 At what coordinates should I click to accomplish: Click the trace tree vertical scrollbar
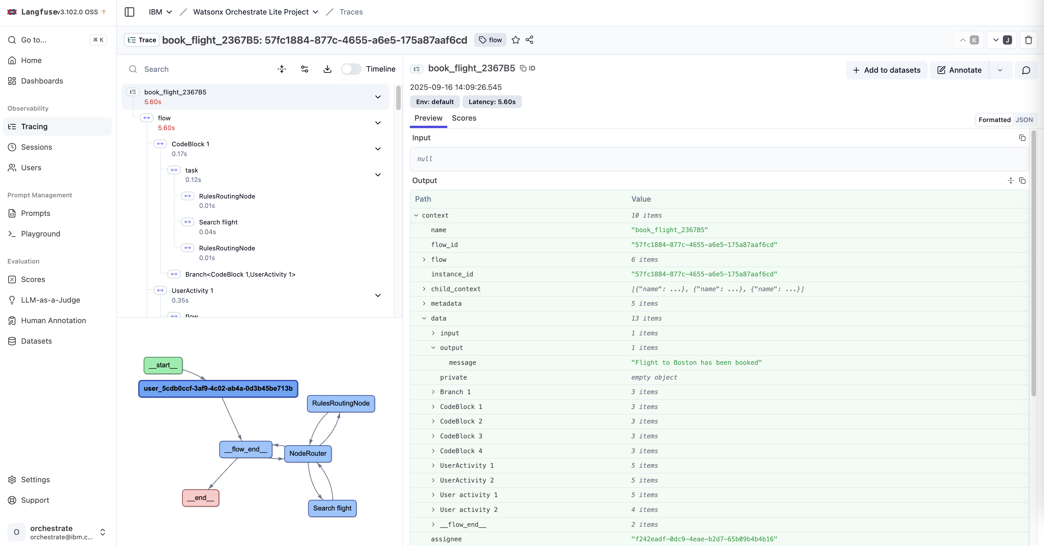[x=398, y=98]
